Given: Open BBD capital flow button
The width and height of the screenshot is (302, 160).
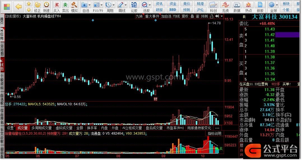Looking at the screenshot, I should (173, 9).
